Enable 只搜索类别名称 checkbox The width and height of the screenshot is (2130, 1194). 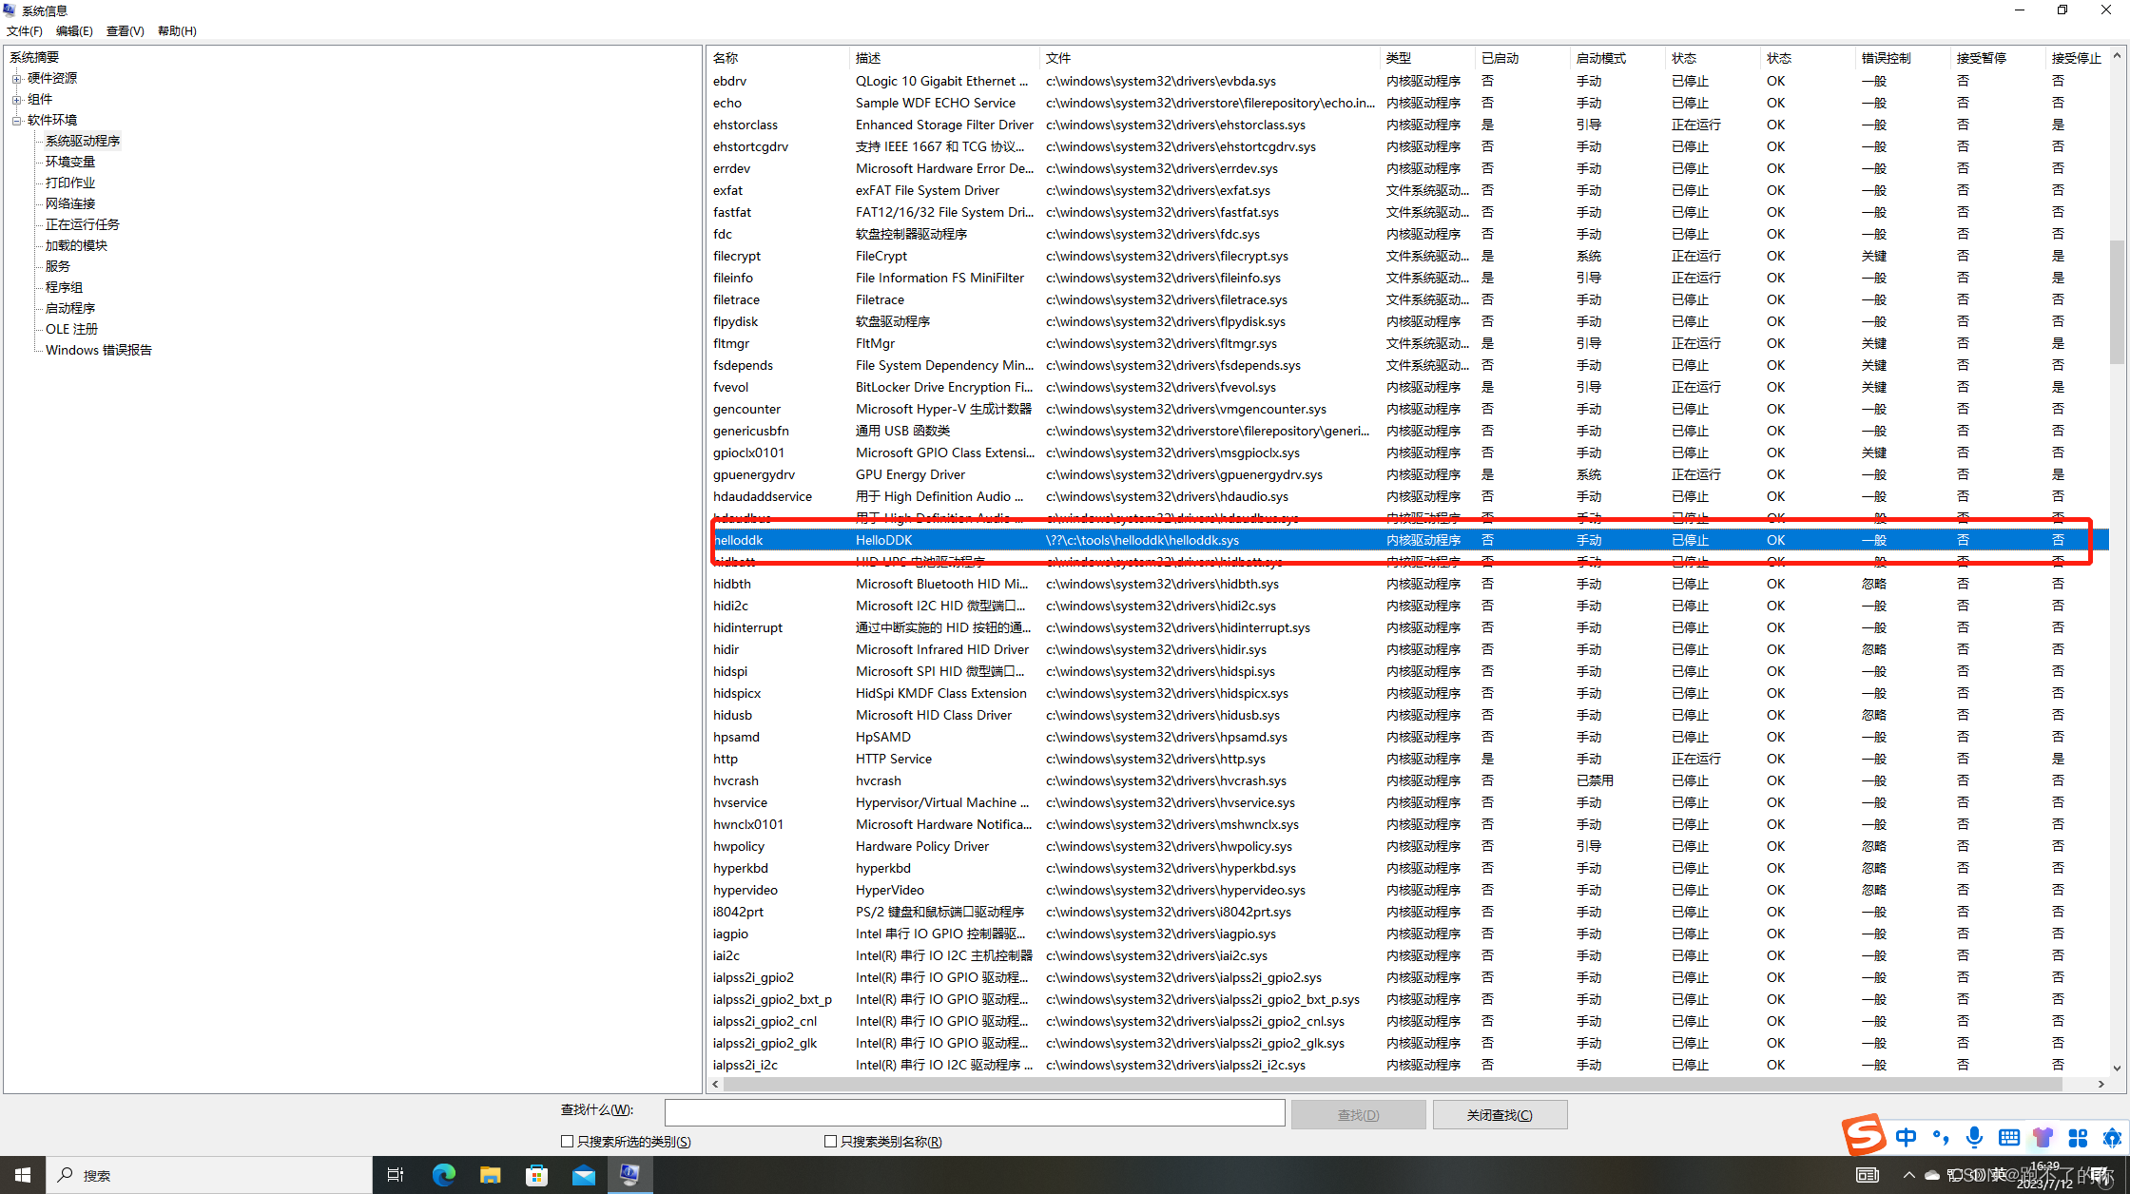pos(830,1142)
